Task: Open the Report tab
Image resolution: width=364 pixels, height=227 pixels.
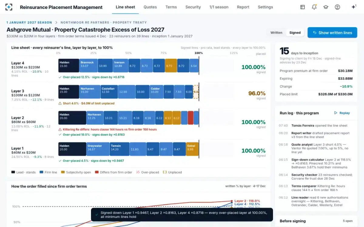Action: coord(243,7)
